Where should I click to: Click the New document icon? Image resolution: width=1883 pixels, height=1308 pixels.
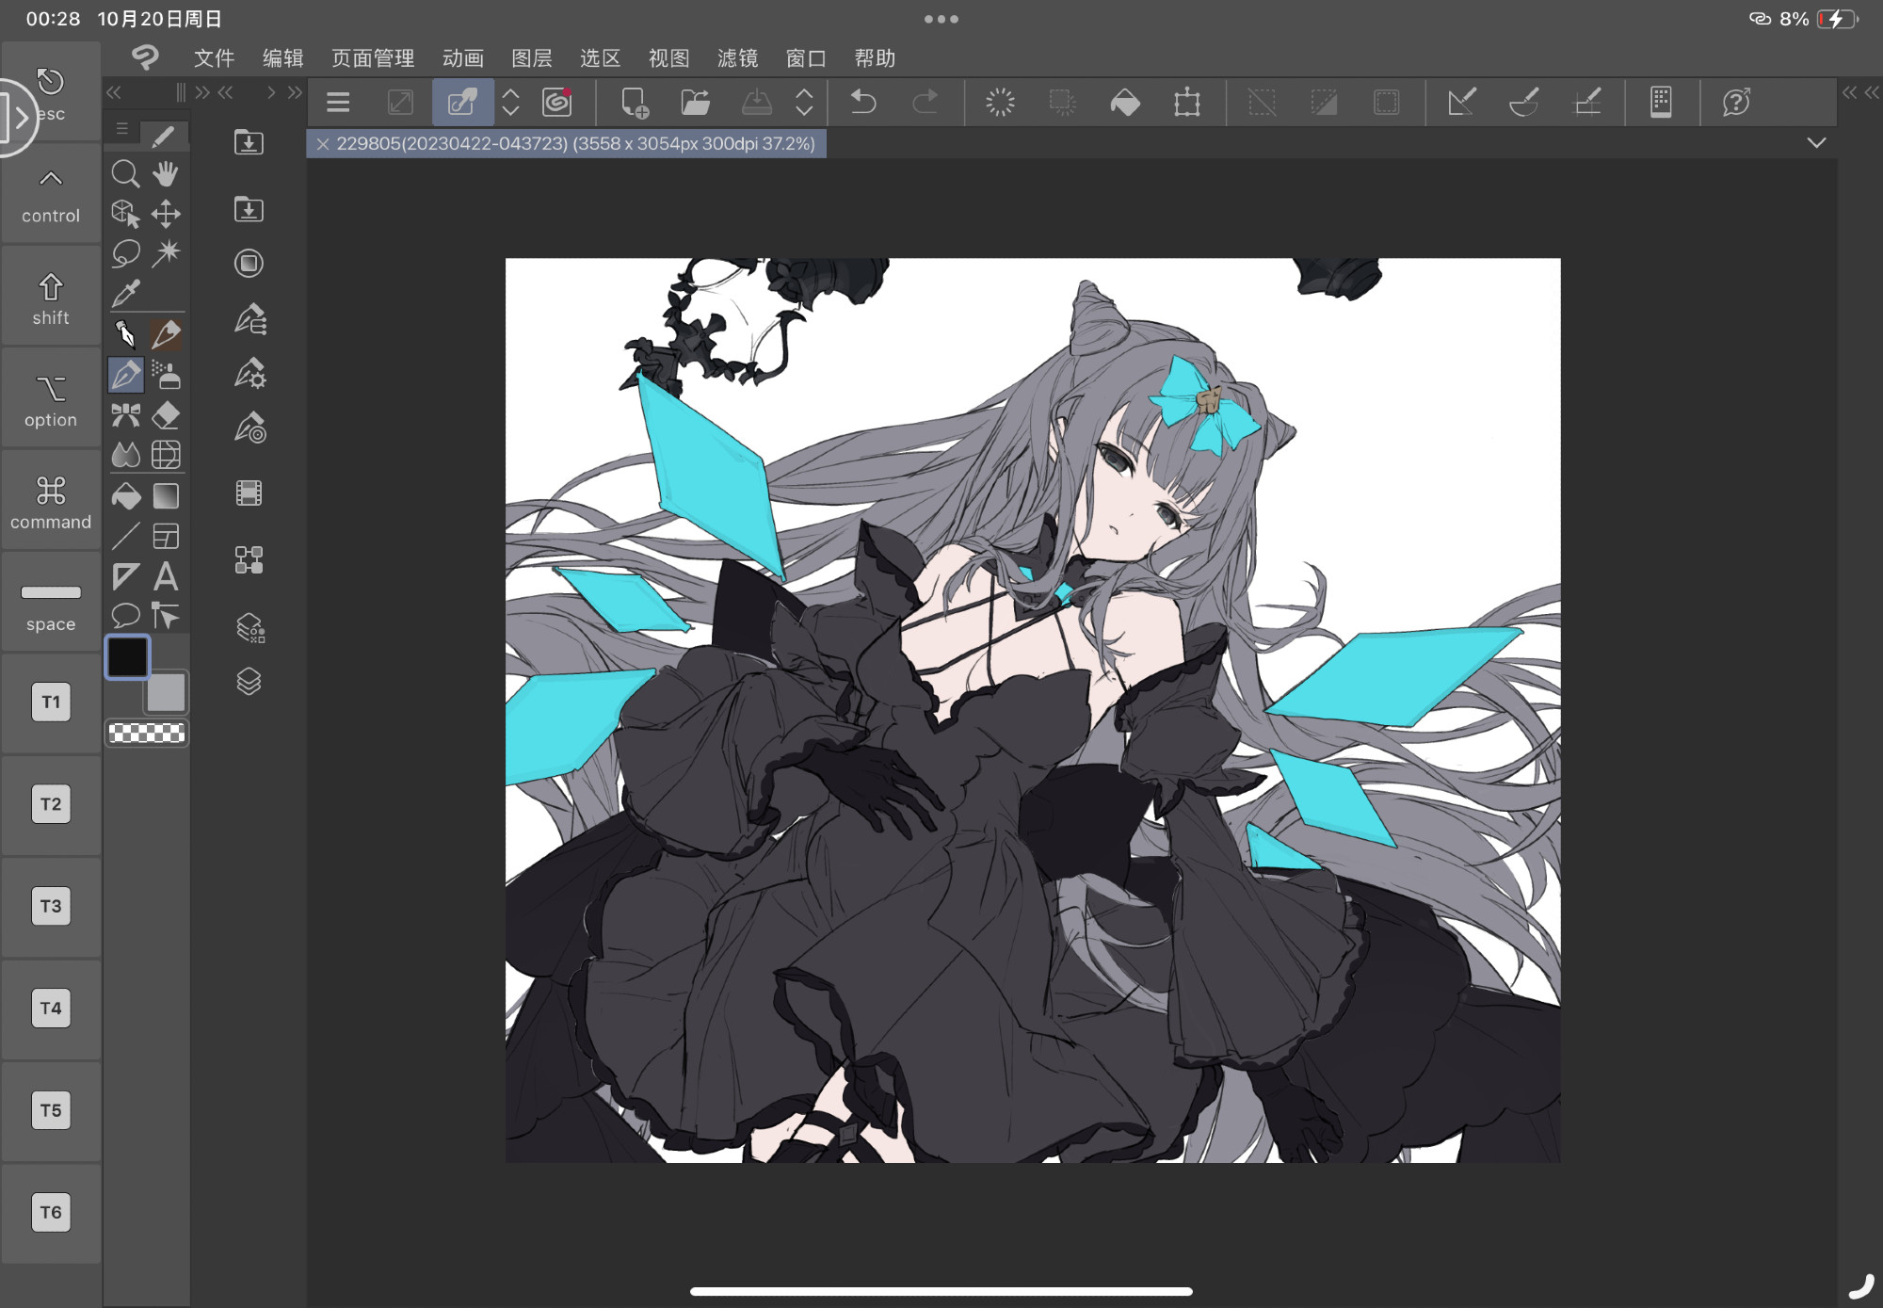(635, 102)
